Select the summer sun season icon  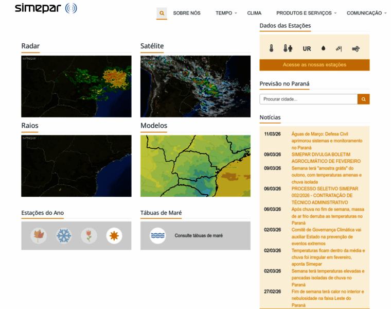[x=114, y=236]
